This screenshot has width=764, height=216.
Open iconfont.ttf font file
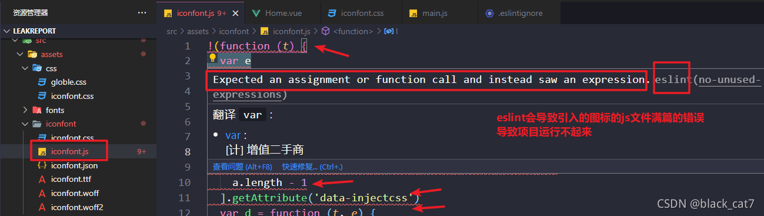tap(71, 180)
